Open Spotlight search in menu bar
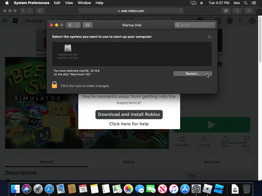 (x=245, y=3)
